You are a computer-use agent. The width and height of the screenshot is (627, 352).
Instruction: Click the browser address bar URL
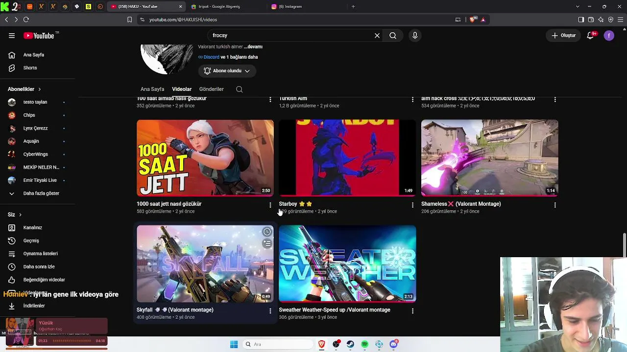tap(183, 20)
